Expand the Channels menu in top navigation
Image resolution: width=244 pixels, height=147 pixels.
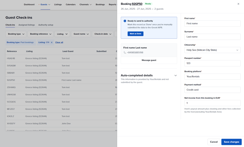(x=86, y=4)
